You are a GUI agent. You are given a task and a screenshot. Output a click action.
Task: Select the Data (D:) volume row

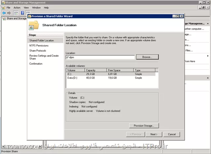coord(110,78)
